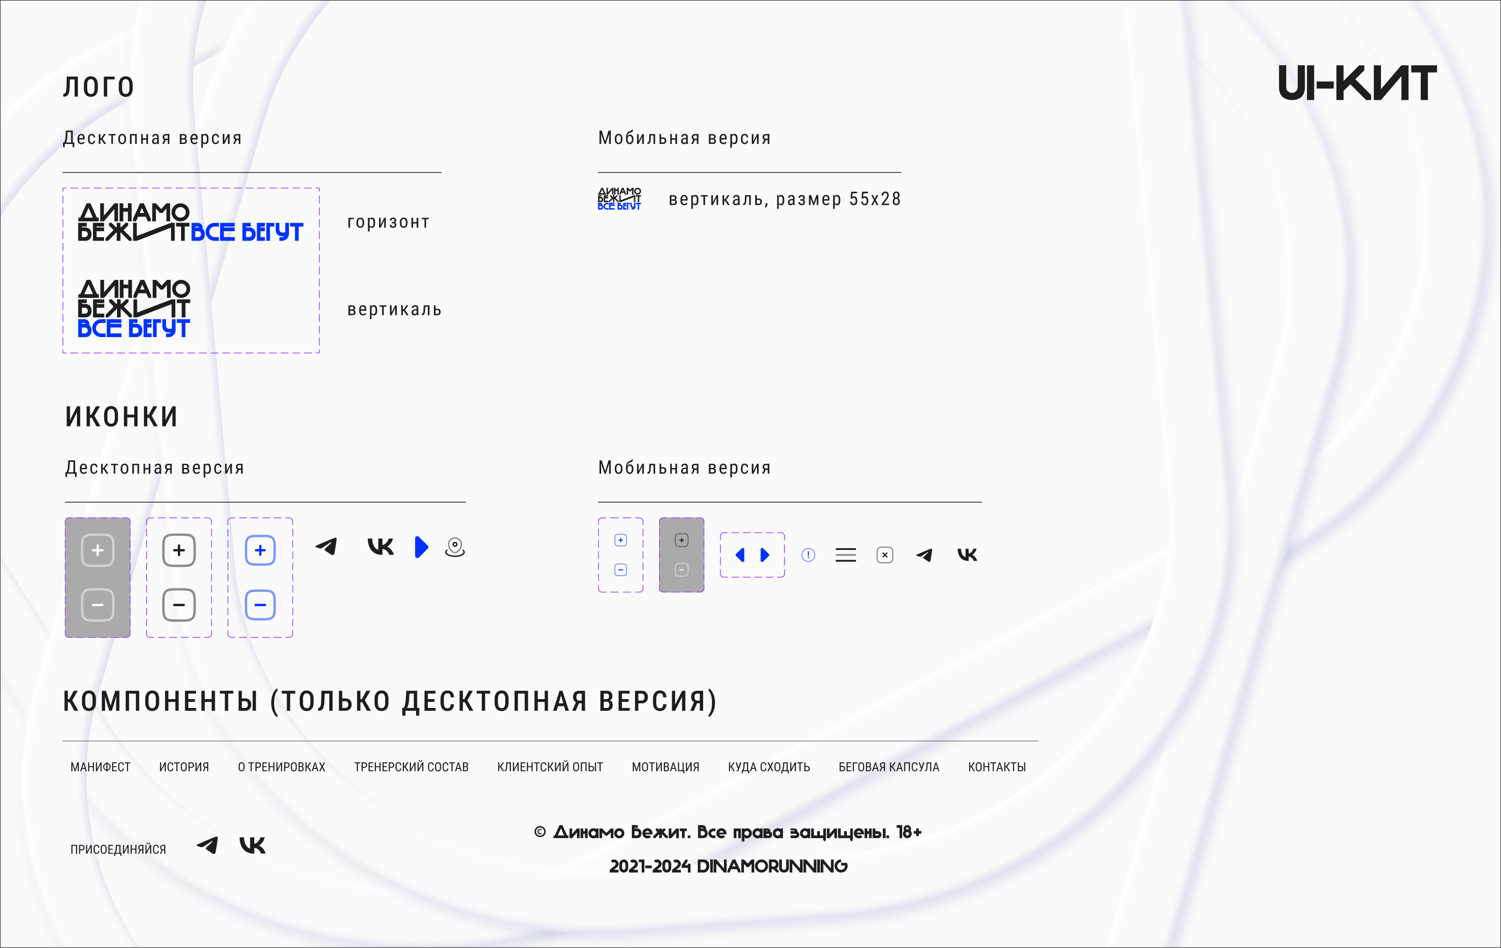Image resolution: width=1501 pixels, height=948 pixels.
Task: Click the gray disabled desktop minus icon
Action: [x=98, y=605]
